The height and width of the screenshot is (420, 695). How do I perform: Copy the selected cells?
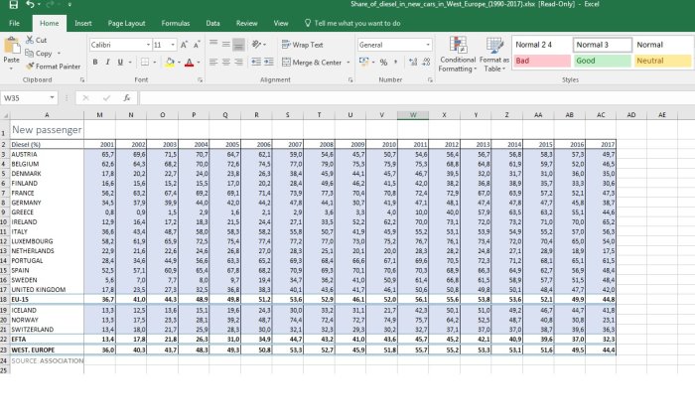39,54
